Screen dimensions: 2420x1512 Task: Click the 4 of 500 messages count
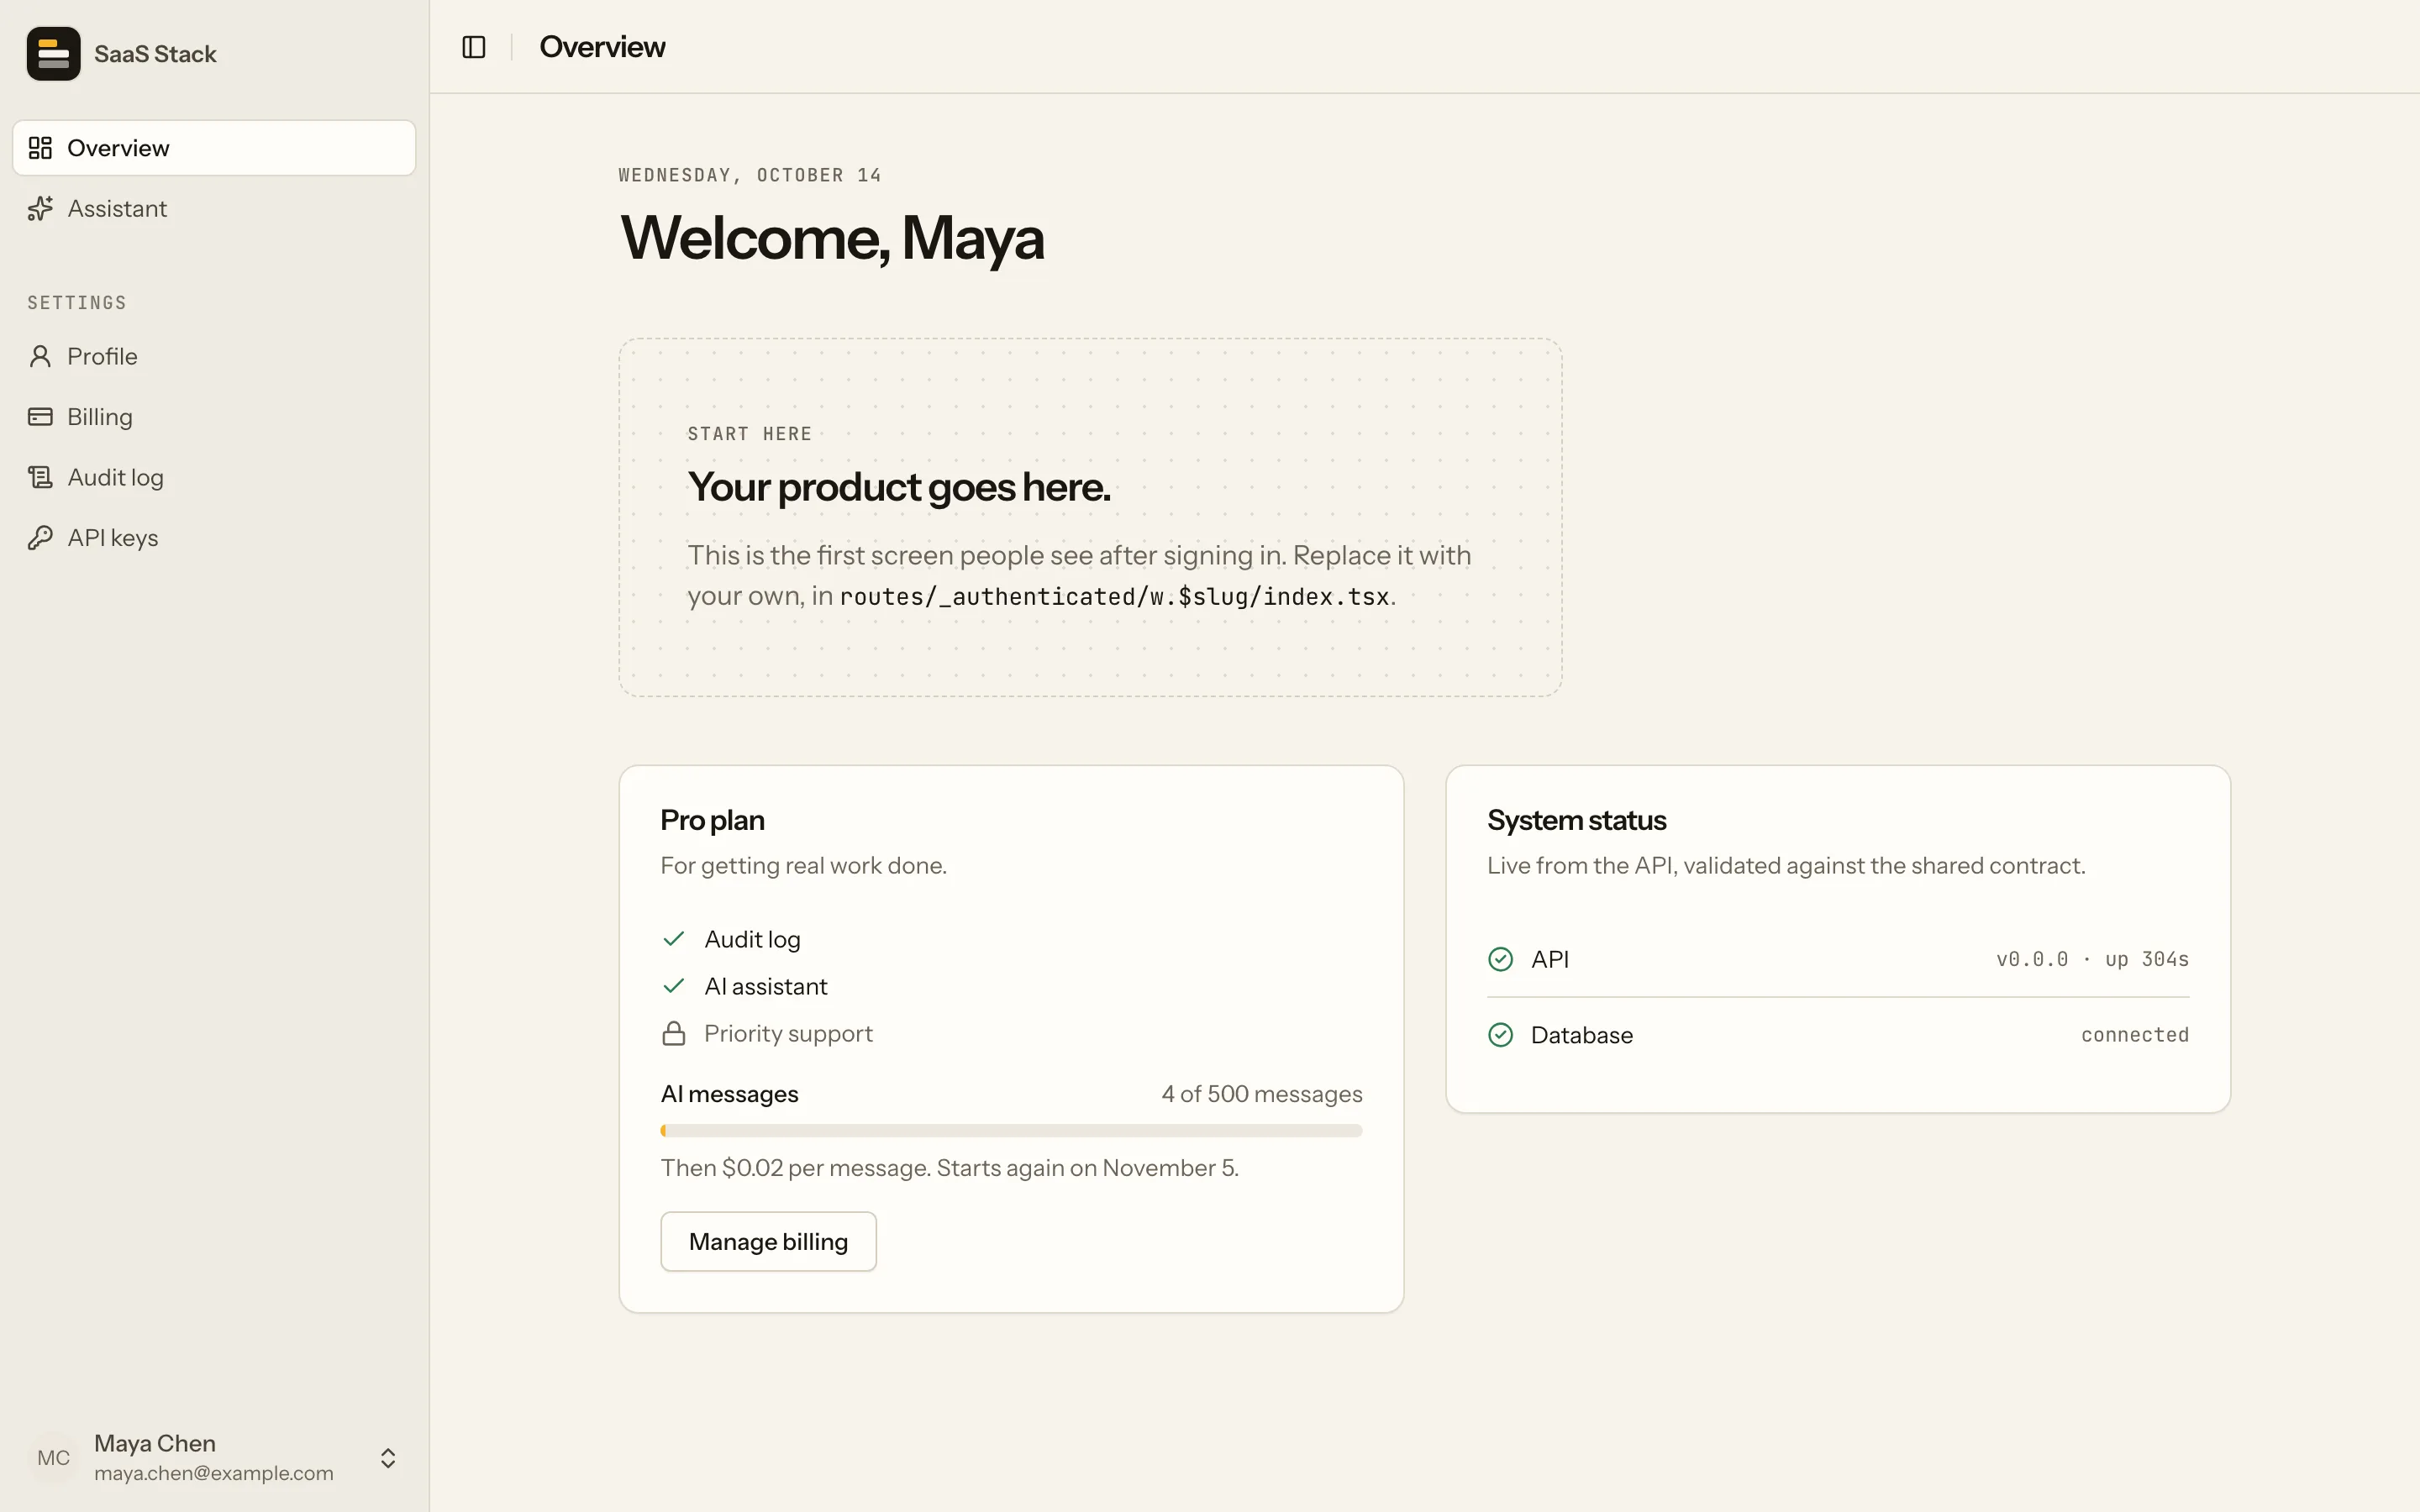[1262, 1094]
